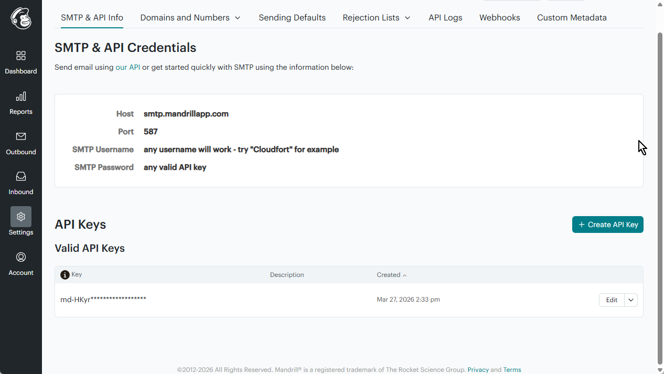Image resolution: width=664 pixels, height=374 pixels.
Task: Open Inbound tray icon
Action: (x=21, y=176)
